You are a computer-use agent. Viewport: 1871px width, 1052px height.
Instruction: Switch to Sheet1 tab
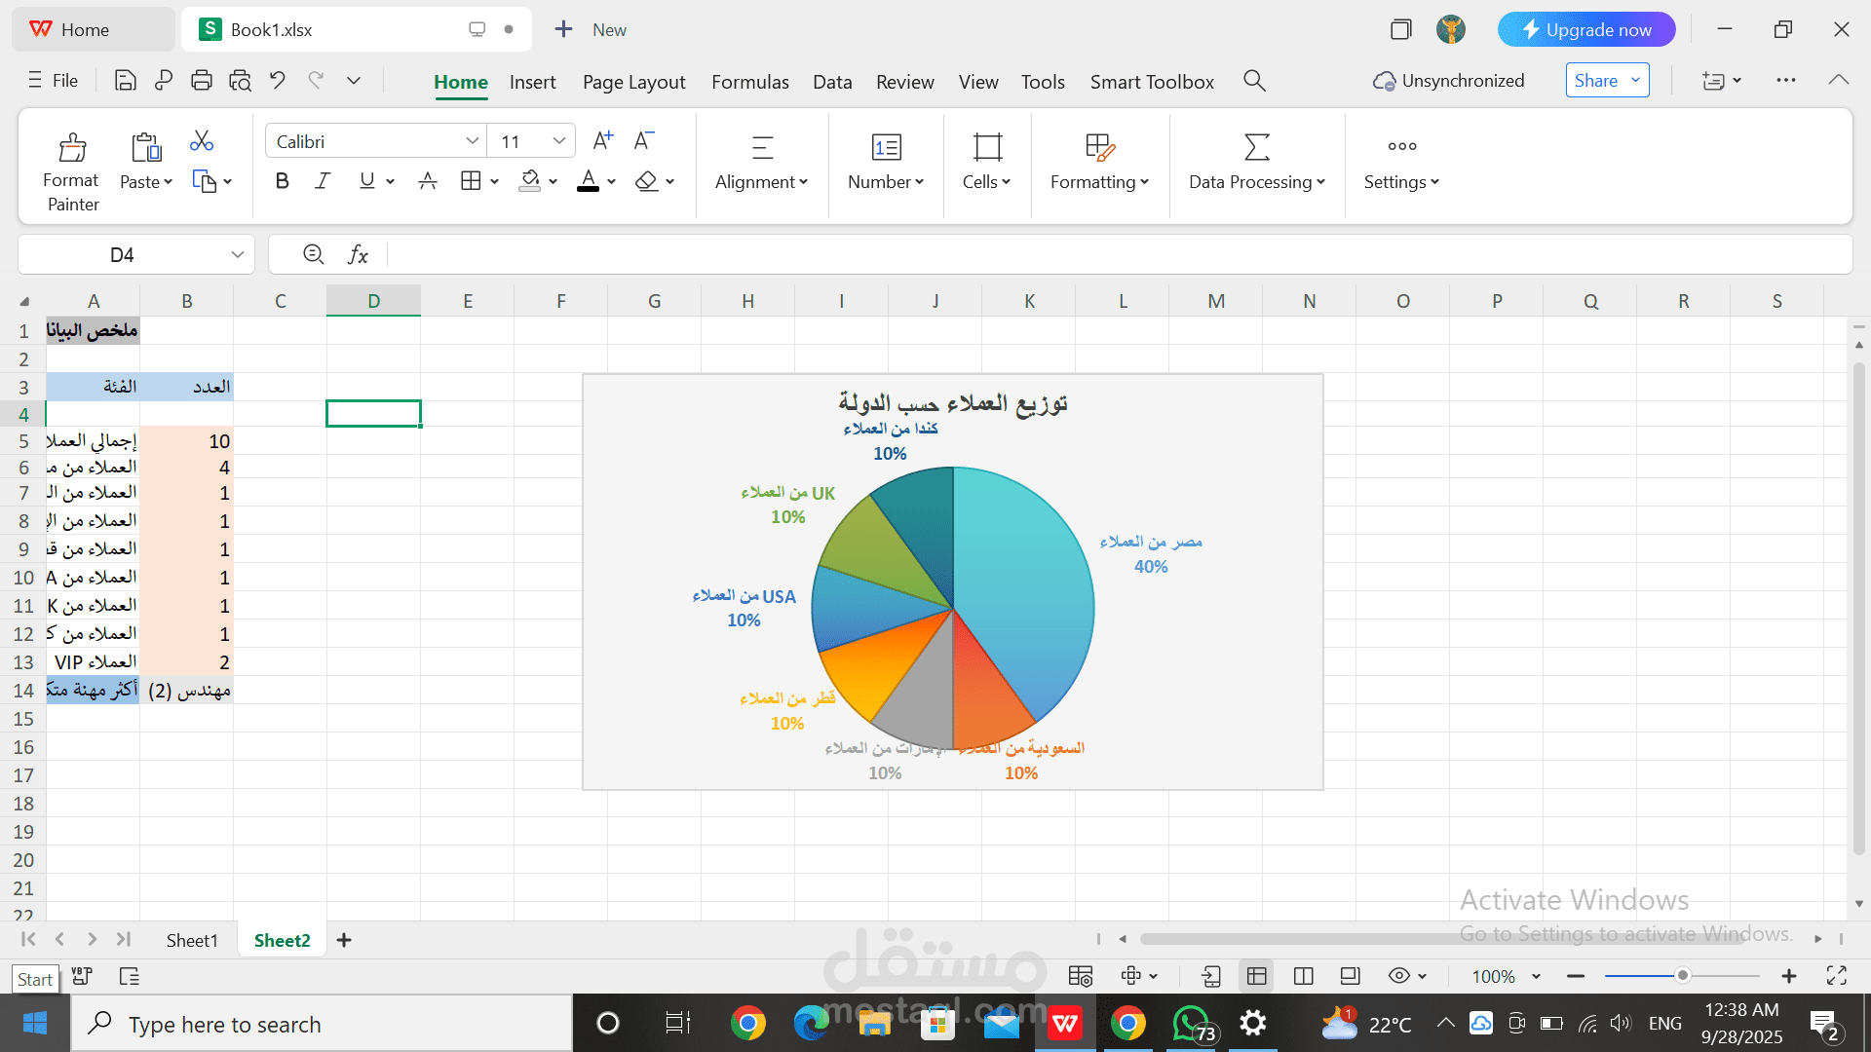point(192,940)
